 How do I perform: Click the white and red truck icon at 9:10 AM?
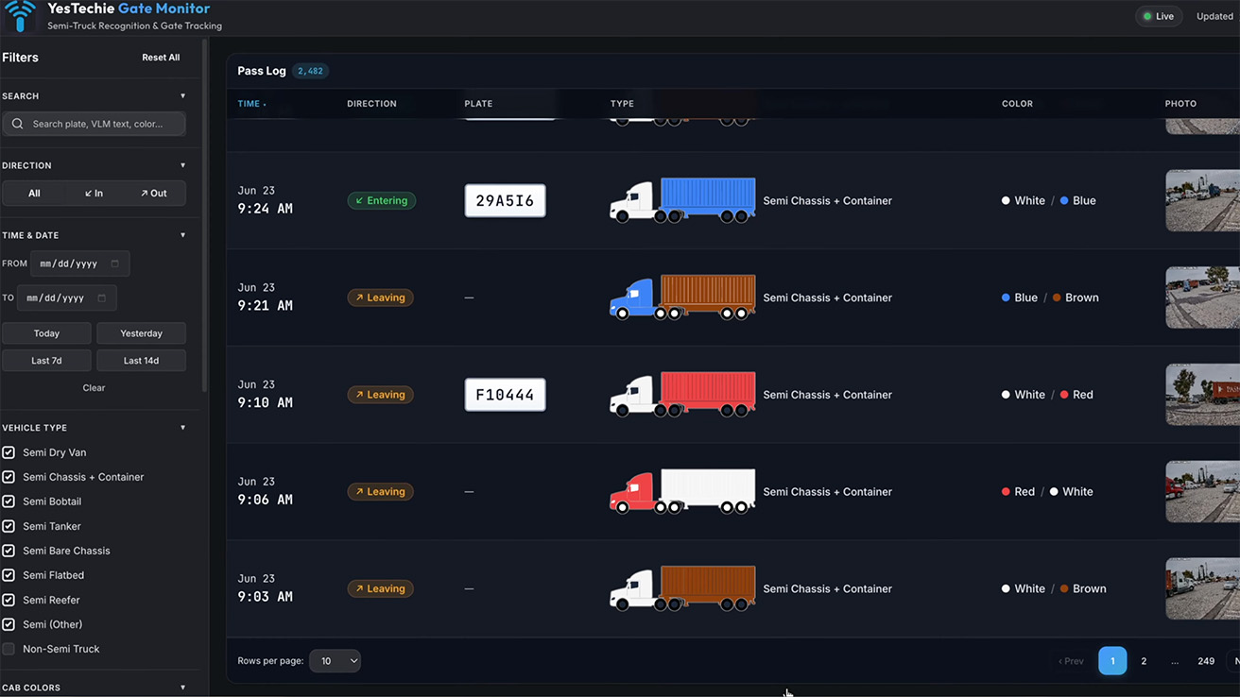pyautogui.click(x=682, y=395)
